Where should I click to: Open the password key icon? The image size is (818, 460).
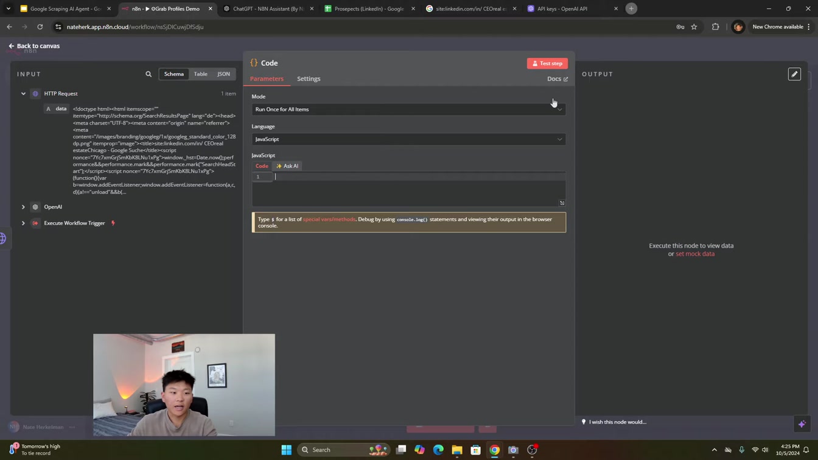[x=680, y=27]
